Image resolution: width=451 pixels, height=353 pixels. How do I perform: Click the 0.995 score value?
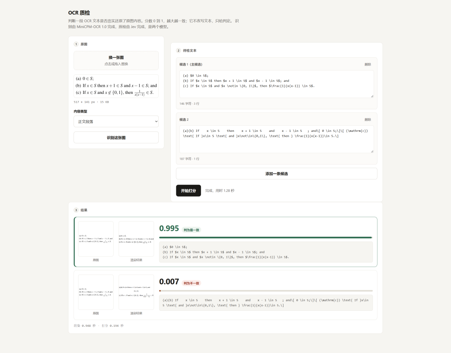pyautogui.click(x=169, y=228)
